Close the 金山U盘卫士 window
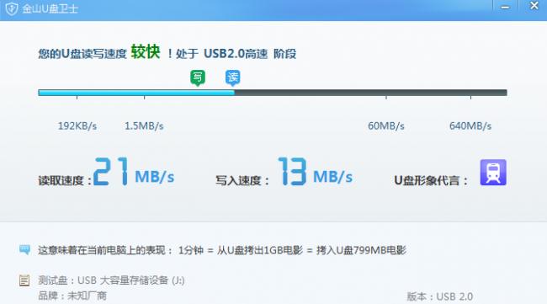Image resolution: width=547 pixels, height=304 pixels. point(534,6)
